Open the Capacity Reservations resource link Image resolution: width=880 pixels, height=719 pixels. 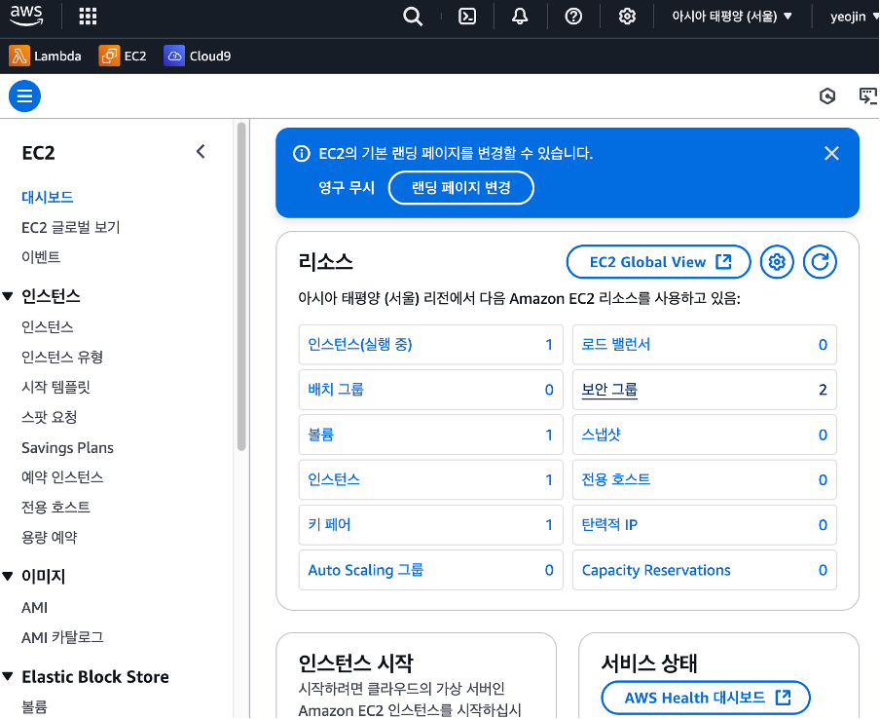[x=656, y=570]
